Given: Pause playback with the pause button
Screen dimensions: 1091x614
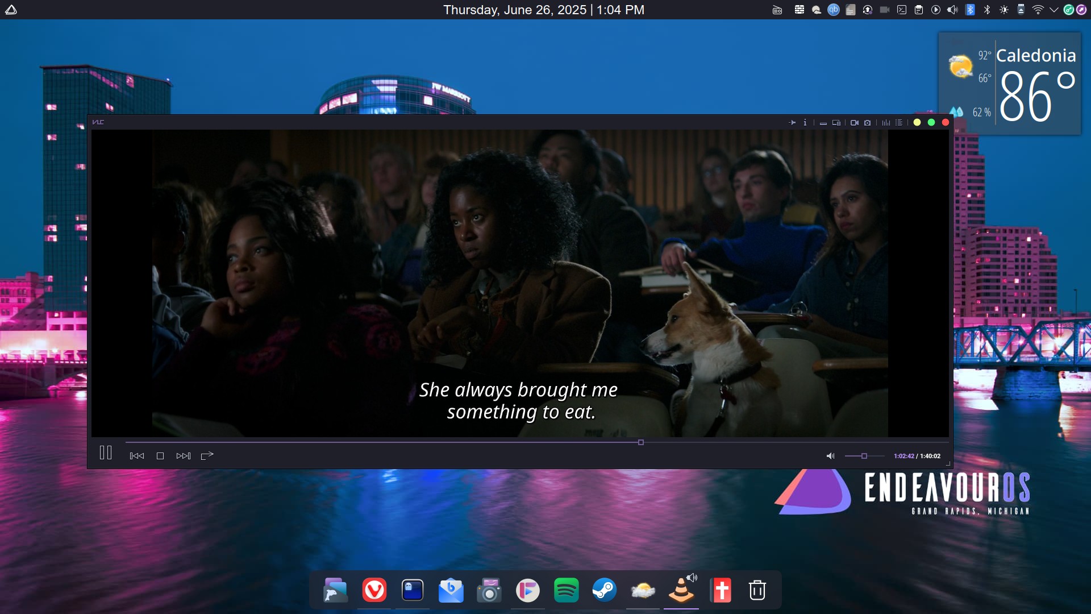Looking at the screenshot, I should (x=106, y=453).
